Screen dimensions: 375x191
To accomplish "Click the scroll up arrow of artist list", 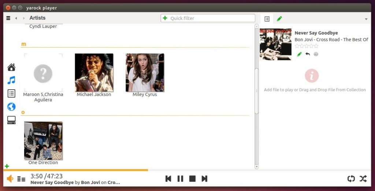I will (x=257, y=26).
